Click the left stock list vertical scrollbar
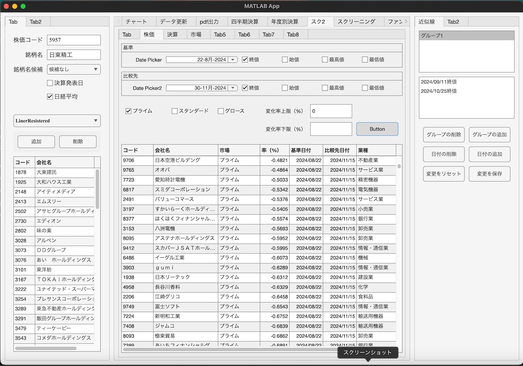This screenshot has width=523, height=366. 97,189
